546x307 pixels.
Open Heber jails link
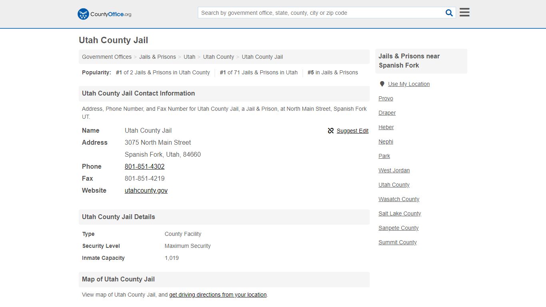(386, 127)
